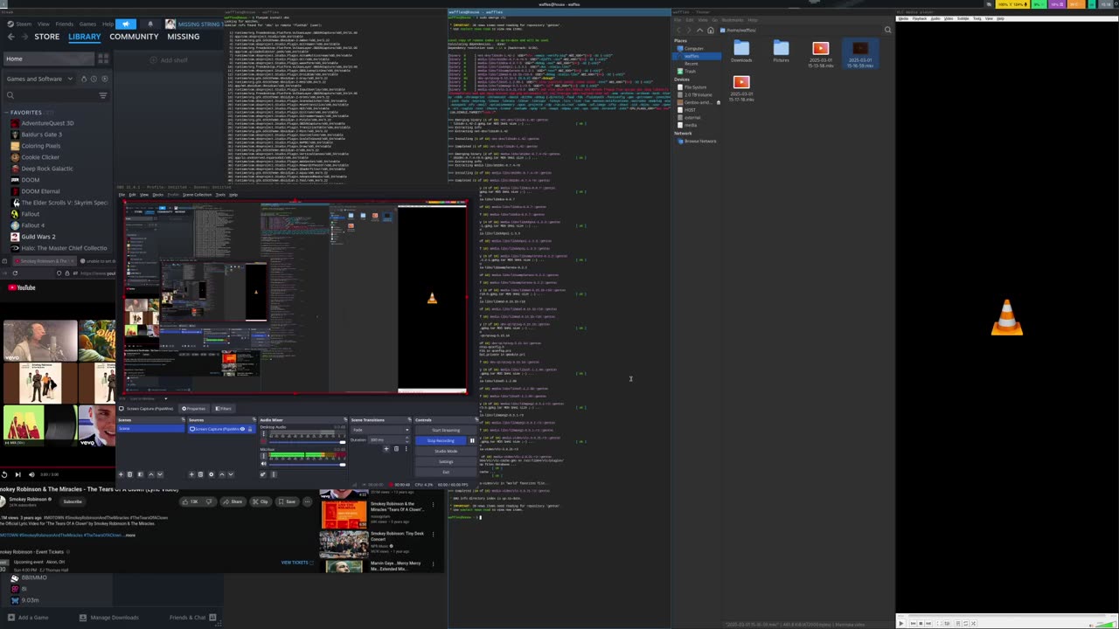Open Games and Software dropdown in Steam

click(x=41, y=79)
